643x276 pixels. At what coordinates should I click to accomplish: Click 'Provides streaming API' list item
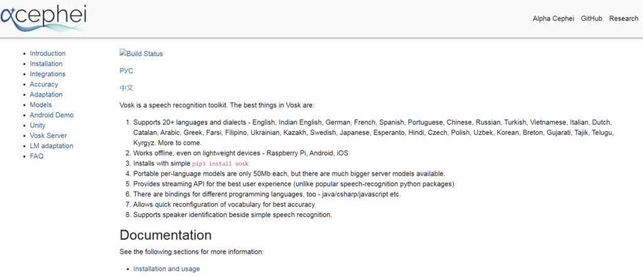[294, 184]
